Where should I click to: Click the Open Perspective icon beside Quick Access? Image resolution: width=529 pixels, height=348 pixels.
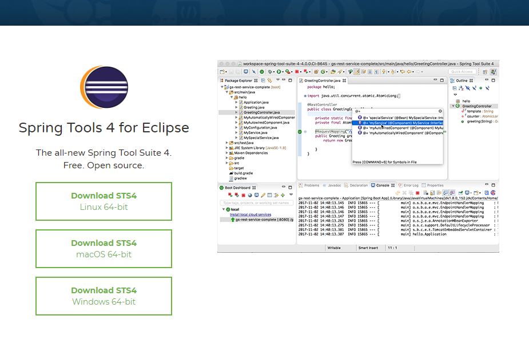point(485,72)
